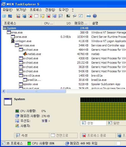Select the smss.exe process

17,32
